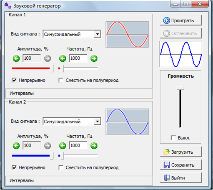Expand Интервалы section under Канал 1
This screenshot has height=190, width=213.
coord(79,93)
